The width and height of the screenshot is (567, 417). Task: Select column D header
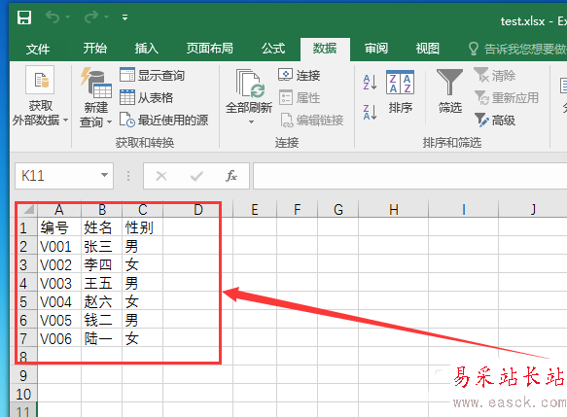click(197, 209)
